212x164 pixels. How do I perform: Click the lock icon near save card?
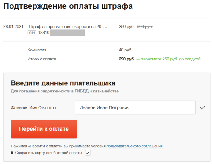12,153
